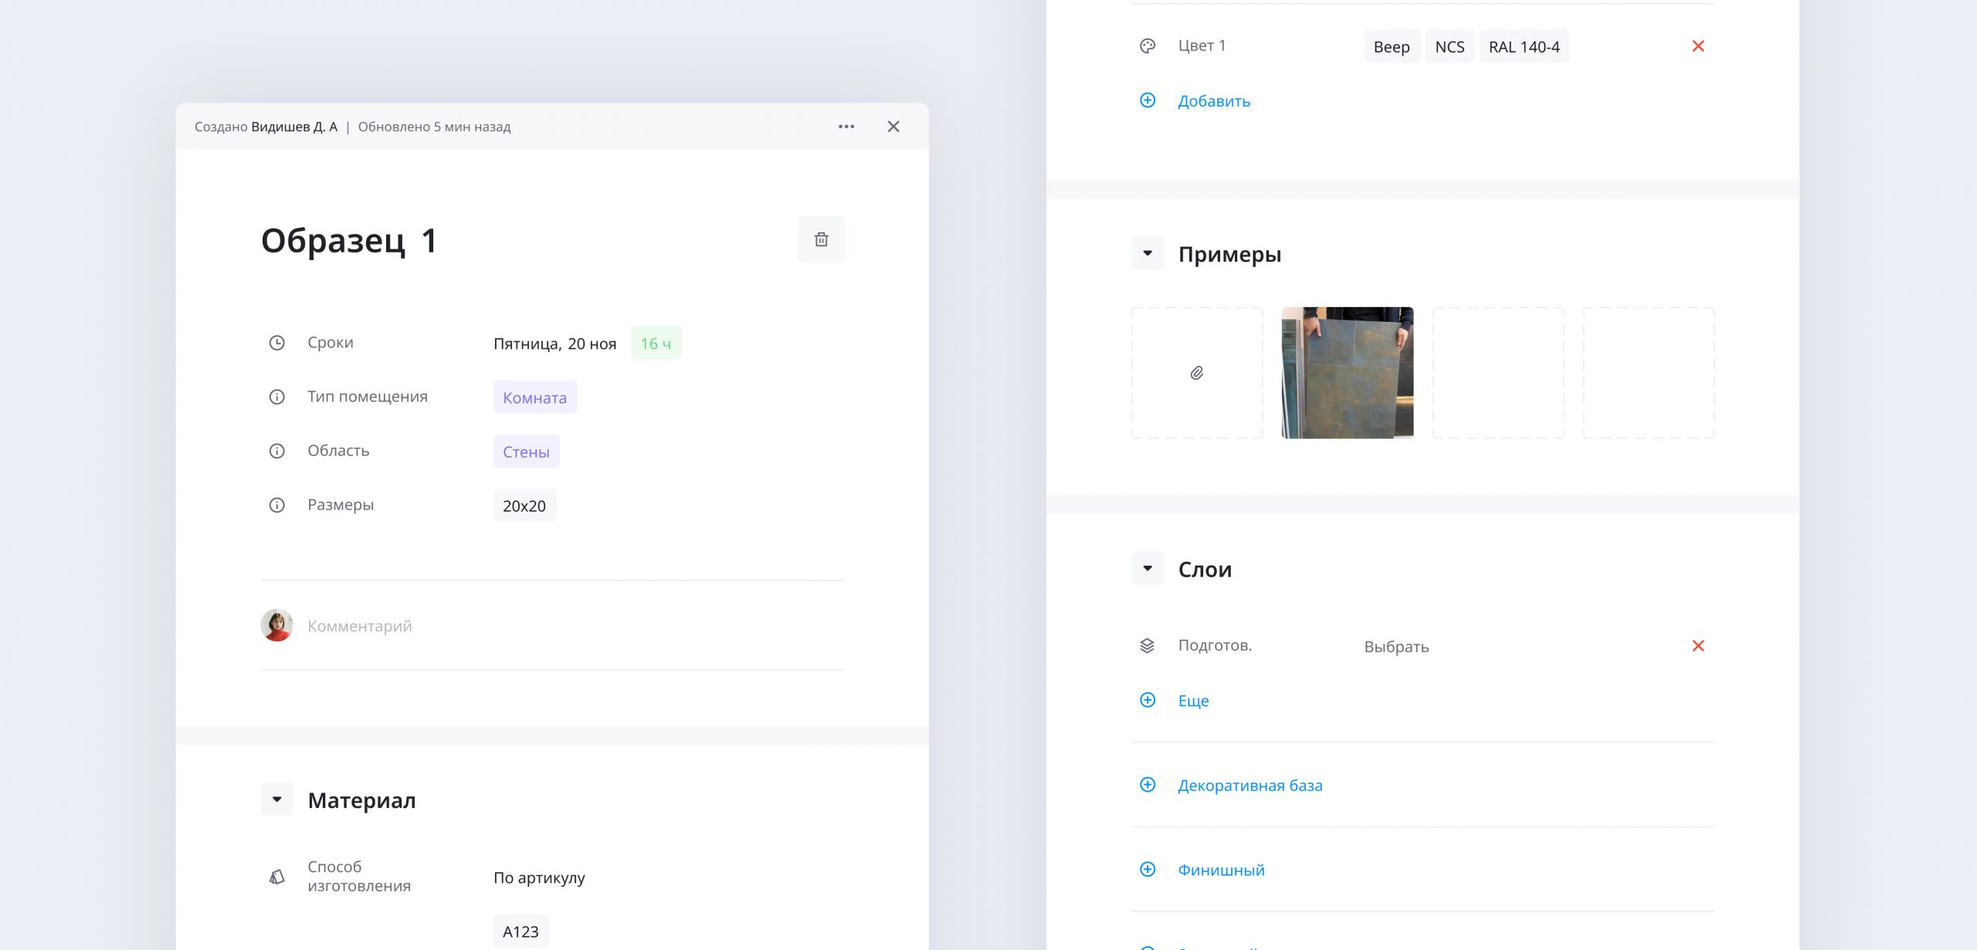
Task: Click the clock icon next to Сроки
Action: point(276,343)
